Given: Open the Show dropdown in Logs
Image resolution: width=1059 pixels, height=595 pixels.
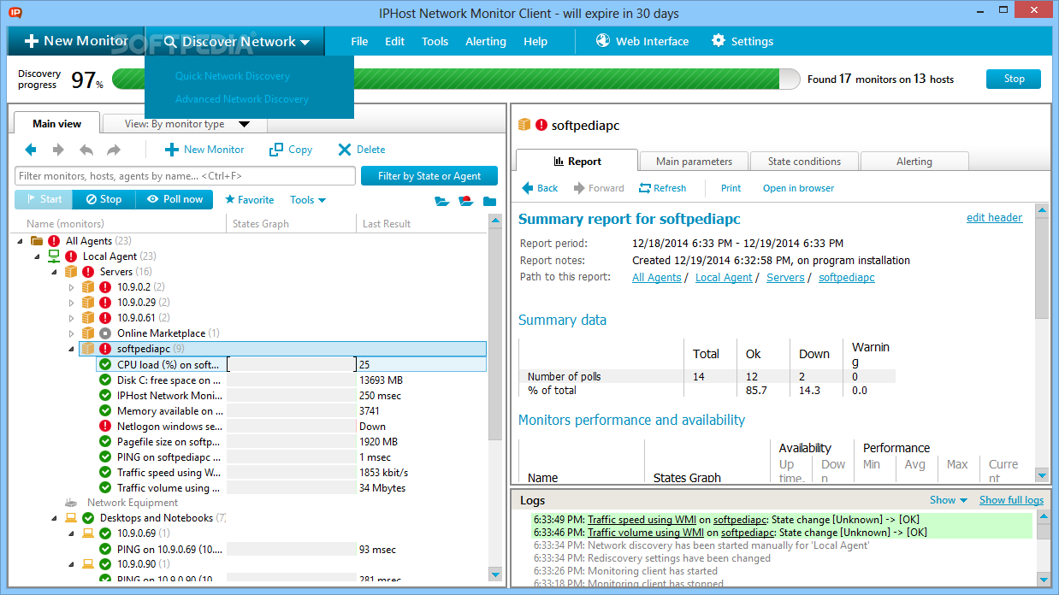Looking at the screenshot, I should (949, 500).
